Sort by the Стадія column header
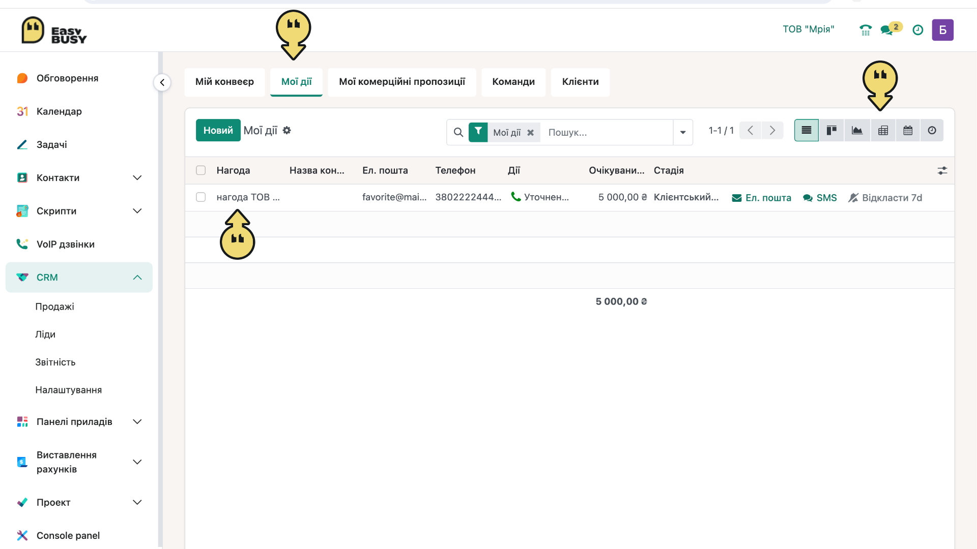The height and width of the screenshot is (549, 977). point(669,170)
